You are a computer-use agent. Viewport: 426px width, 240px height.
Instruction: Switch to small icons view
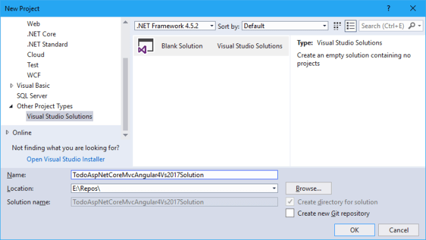337,26
